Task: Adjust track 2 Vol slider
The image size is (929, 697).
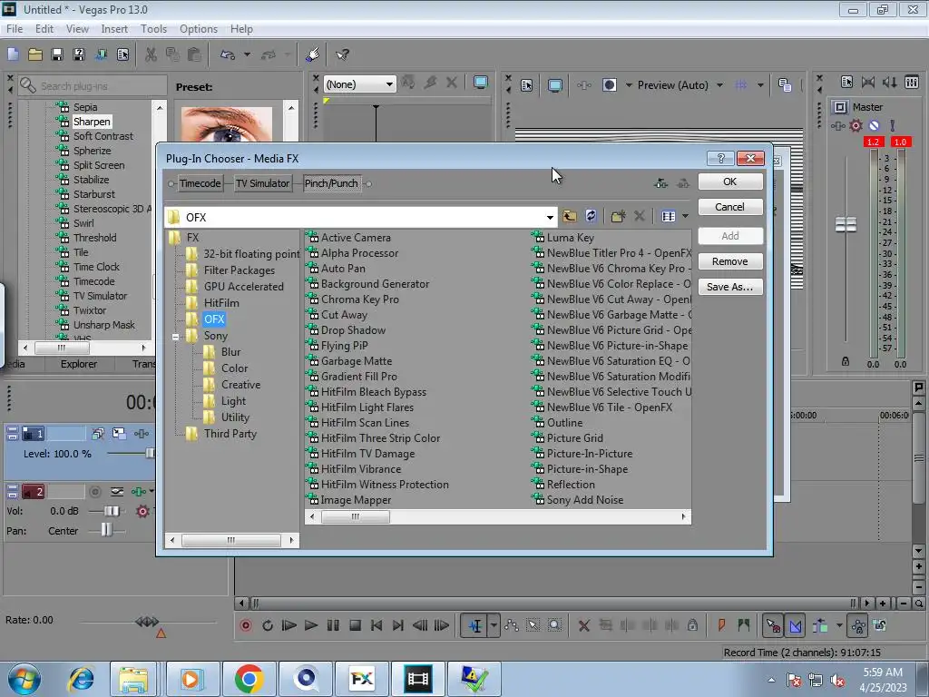Action: tap(112, 511)
